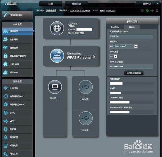The height and width of the screenshot is (157, 162).
Task: Click the 系统信息 panel title
Action: click(x=132, y=21)
